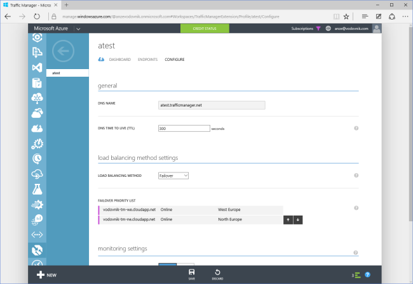Show help for monitoring settings
Screen dimensions: 413x284
point(356,253)
